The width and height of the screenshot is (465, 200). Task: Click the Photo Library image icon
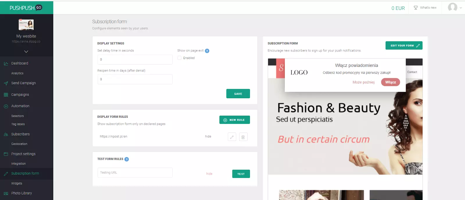[6, 193]
